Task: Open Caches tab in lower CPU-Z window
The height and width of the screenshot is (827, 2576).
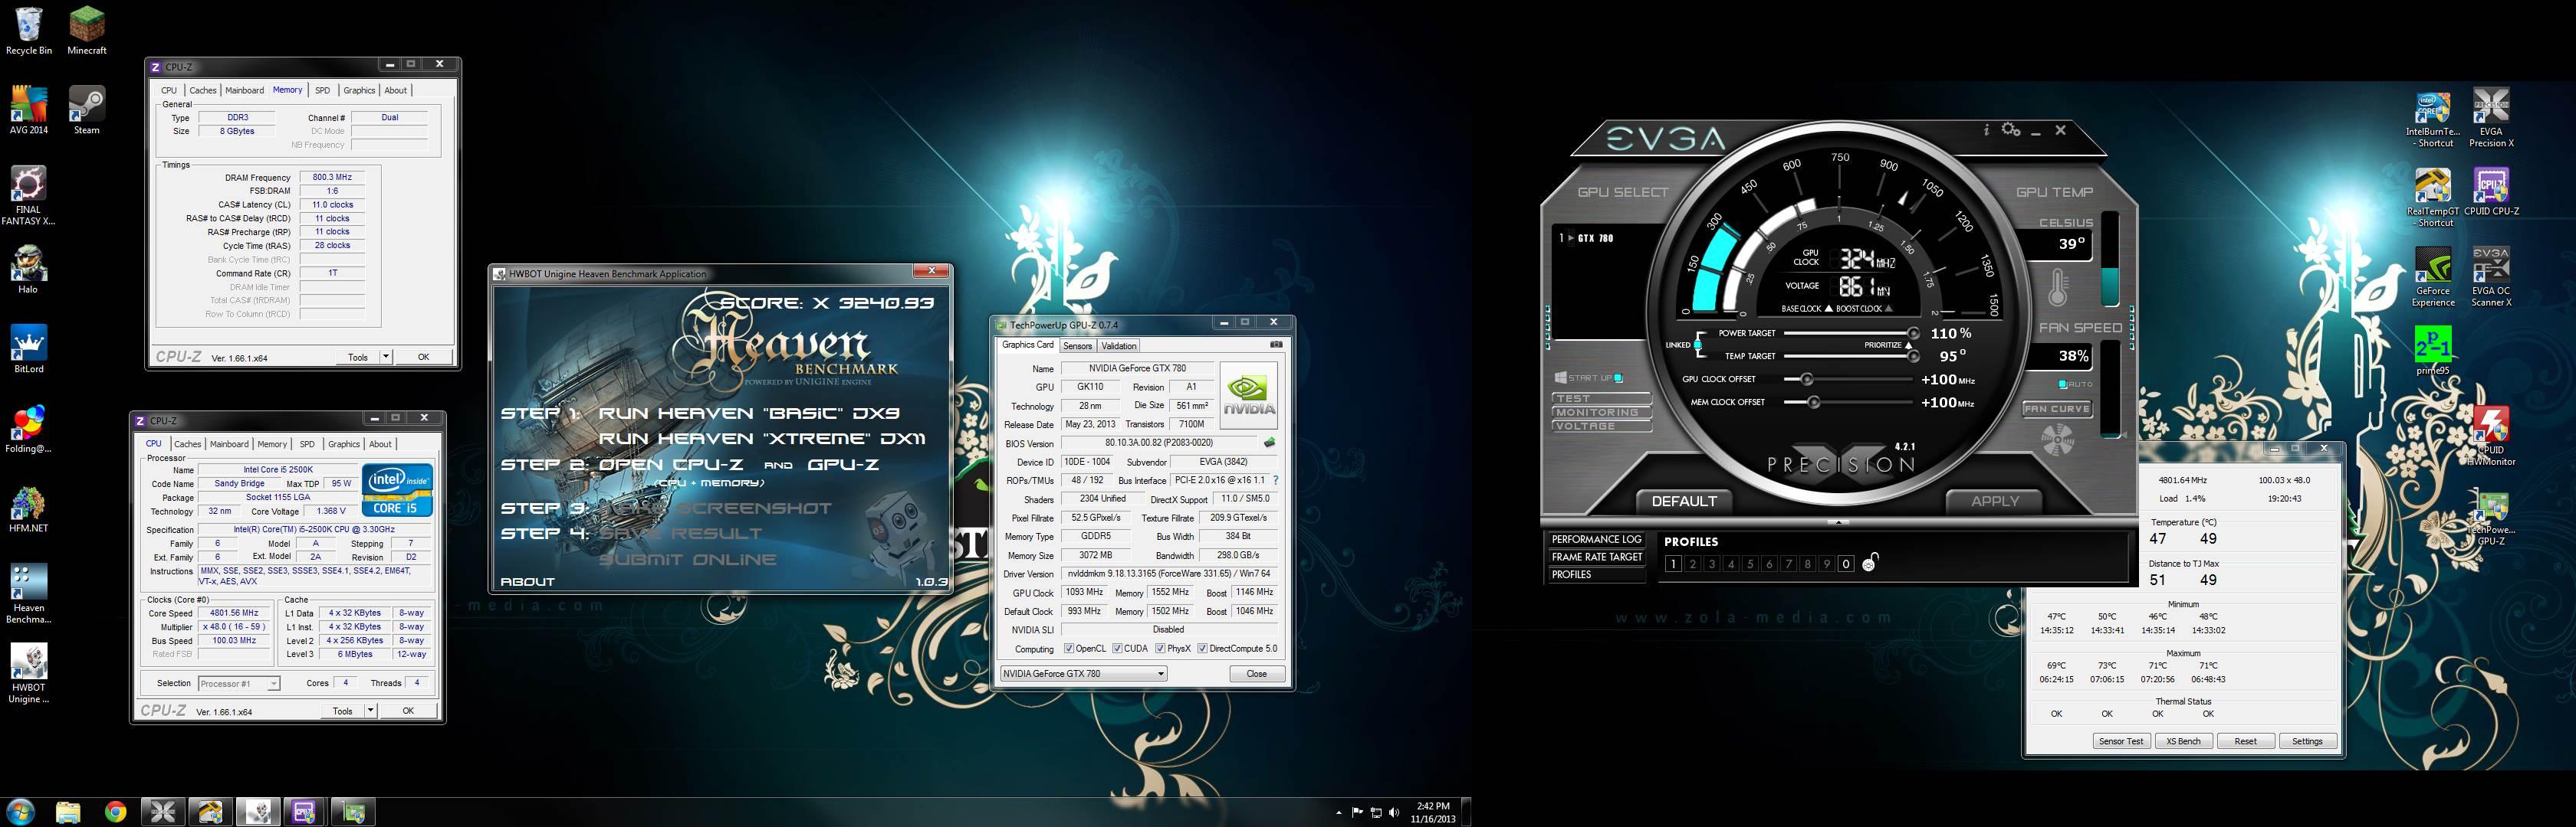Action: 187,443
